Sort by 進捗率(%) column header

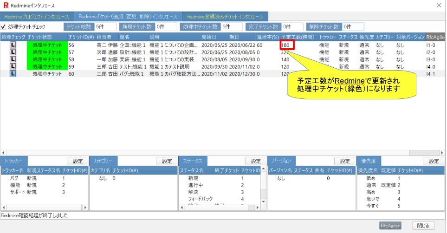(x=268, y=37)
